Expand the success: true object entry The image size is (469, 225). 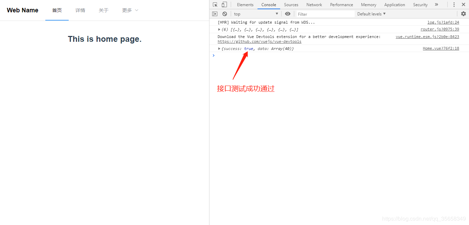[x=219, y=49]
